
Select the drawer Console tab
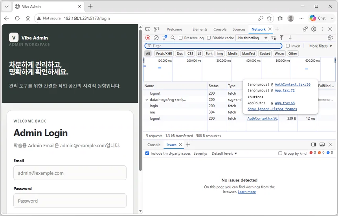(154, 145)
